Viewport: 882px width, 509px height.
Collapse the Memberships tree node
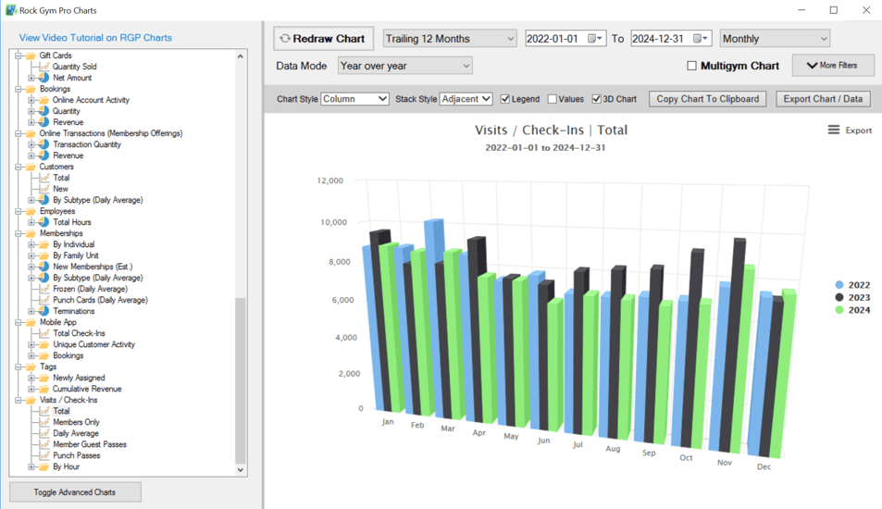(18, 233)
